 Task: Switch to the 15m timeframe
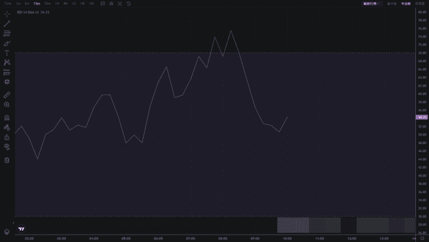[x=37, y=3]
